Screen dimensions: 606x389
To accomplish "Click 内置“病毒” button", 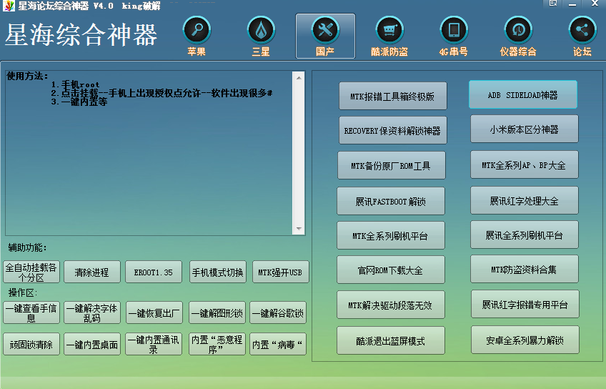I will [x=278, y=344].
